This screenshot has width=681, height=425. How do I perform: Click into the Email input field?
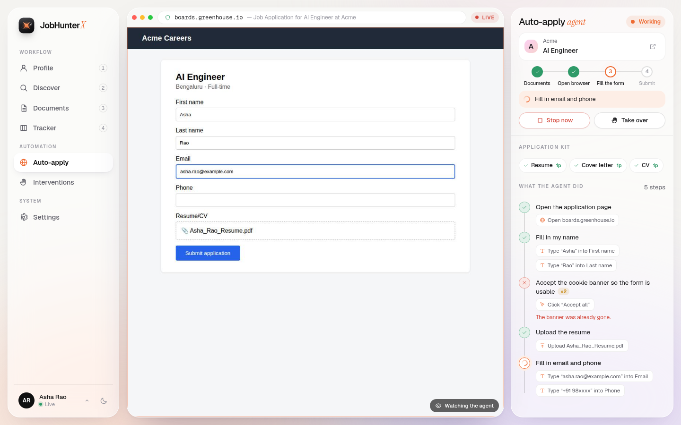point(315,171)
